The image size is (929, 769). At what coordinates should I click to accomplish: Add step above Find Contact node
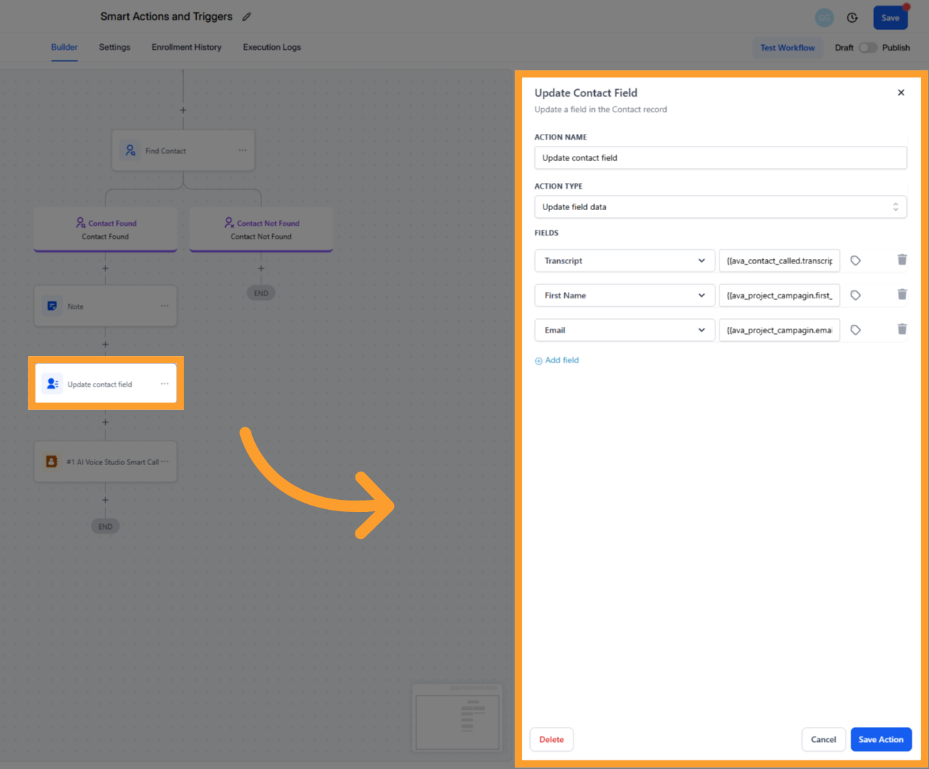(x=183, y=110)
